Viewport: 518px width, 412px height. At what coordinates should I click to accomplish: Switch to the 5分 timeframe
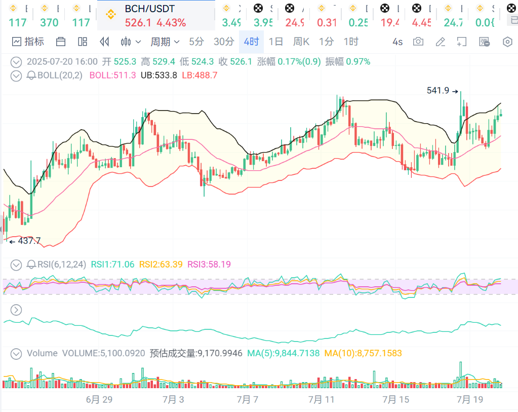coord(196,42)
